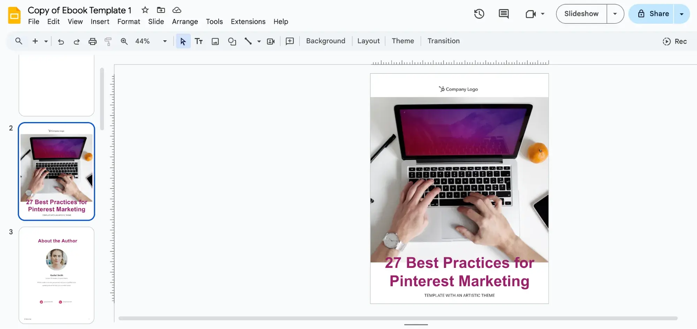Open the Arrange menu
697x329 pixels.
[x=185, y=22]
